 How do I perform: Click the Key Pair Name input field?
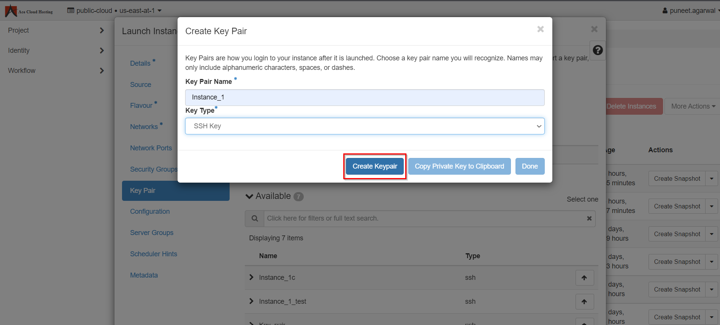[x=365, y=98]
